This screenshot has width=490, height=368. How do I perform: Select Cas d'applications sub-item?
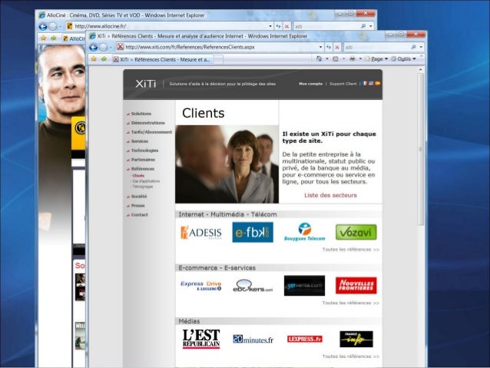(x=146, y=181)
